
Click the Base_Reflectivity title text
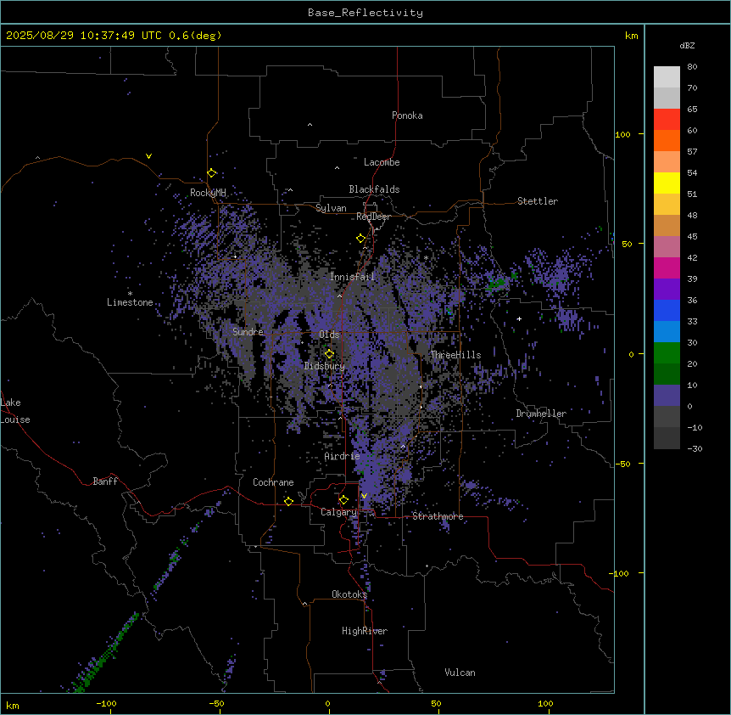[365, 13]
